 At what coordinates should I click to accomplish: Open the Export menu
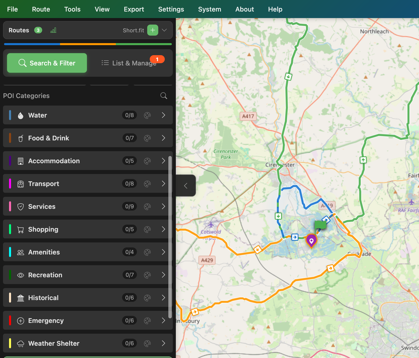coord(134,9)
